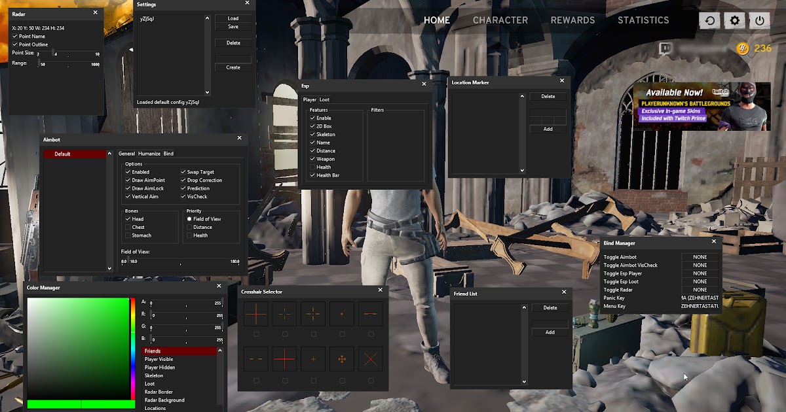Close the Bind Manager window
The image size is (786, 412).
714,243
